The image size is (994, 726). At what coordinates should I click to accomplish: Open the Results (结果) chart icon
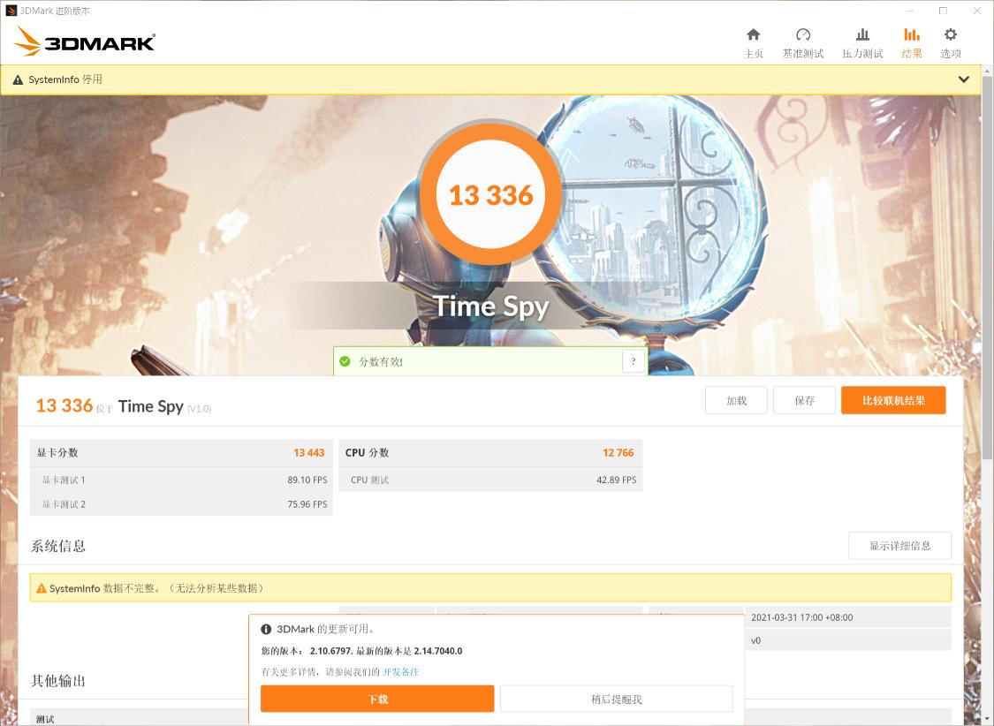(912, 34)
